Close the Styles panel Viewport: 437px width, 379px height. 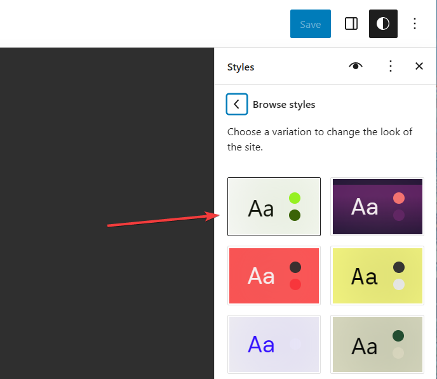coord(419,66)
